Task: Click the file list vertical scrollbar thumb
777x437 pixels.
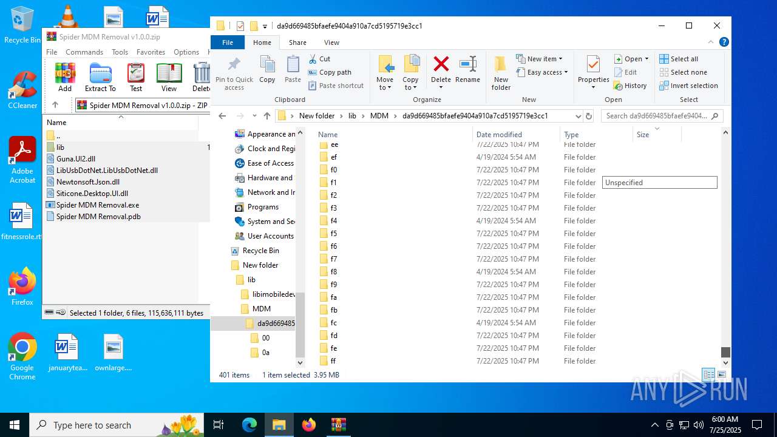Action: [x=725, y=352]
